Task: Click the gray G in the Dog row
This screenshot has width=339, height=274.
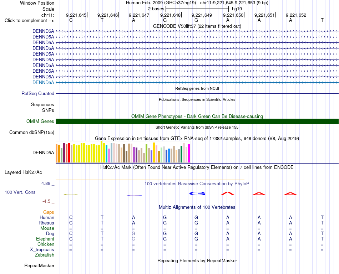Action: (x=133, y=234)
